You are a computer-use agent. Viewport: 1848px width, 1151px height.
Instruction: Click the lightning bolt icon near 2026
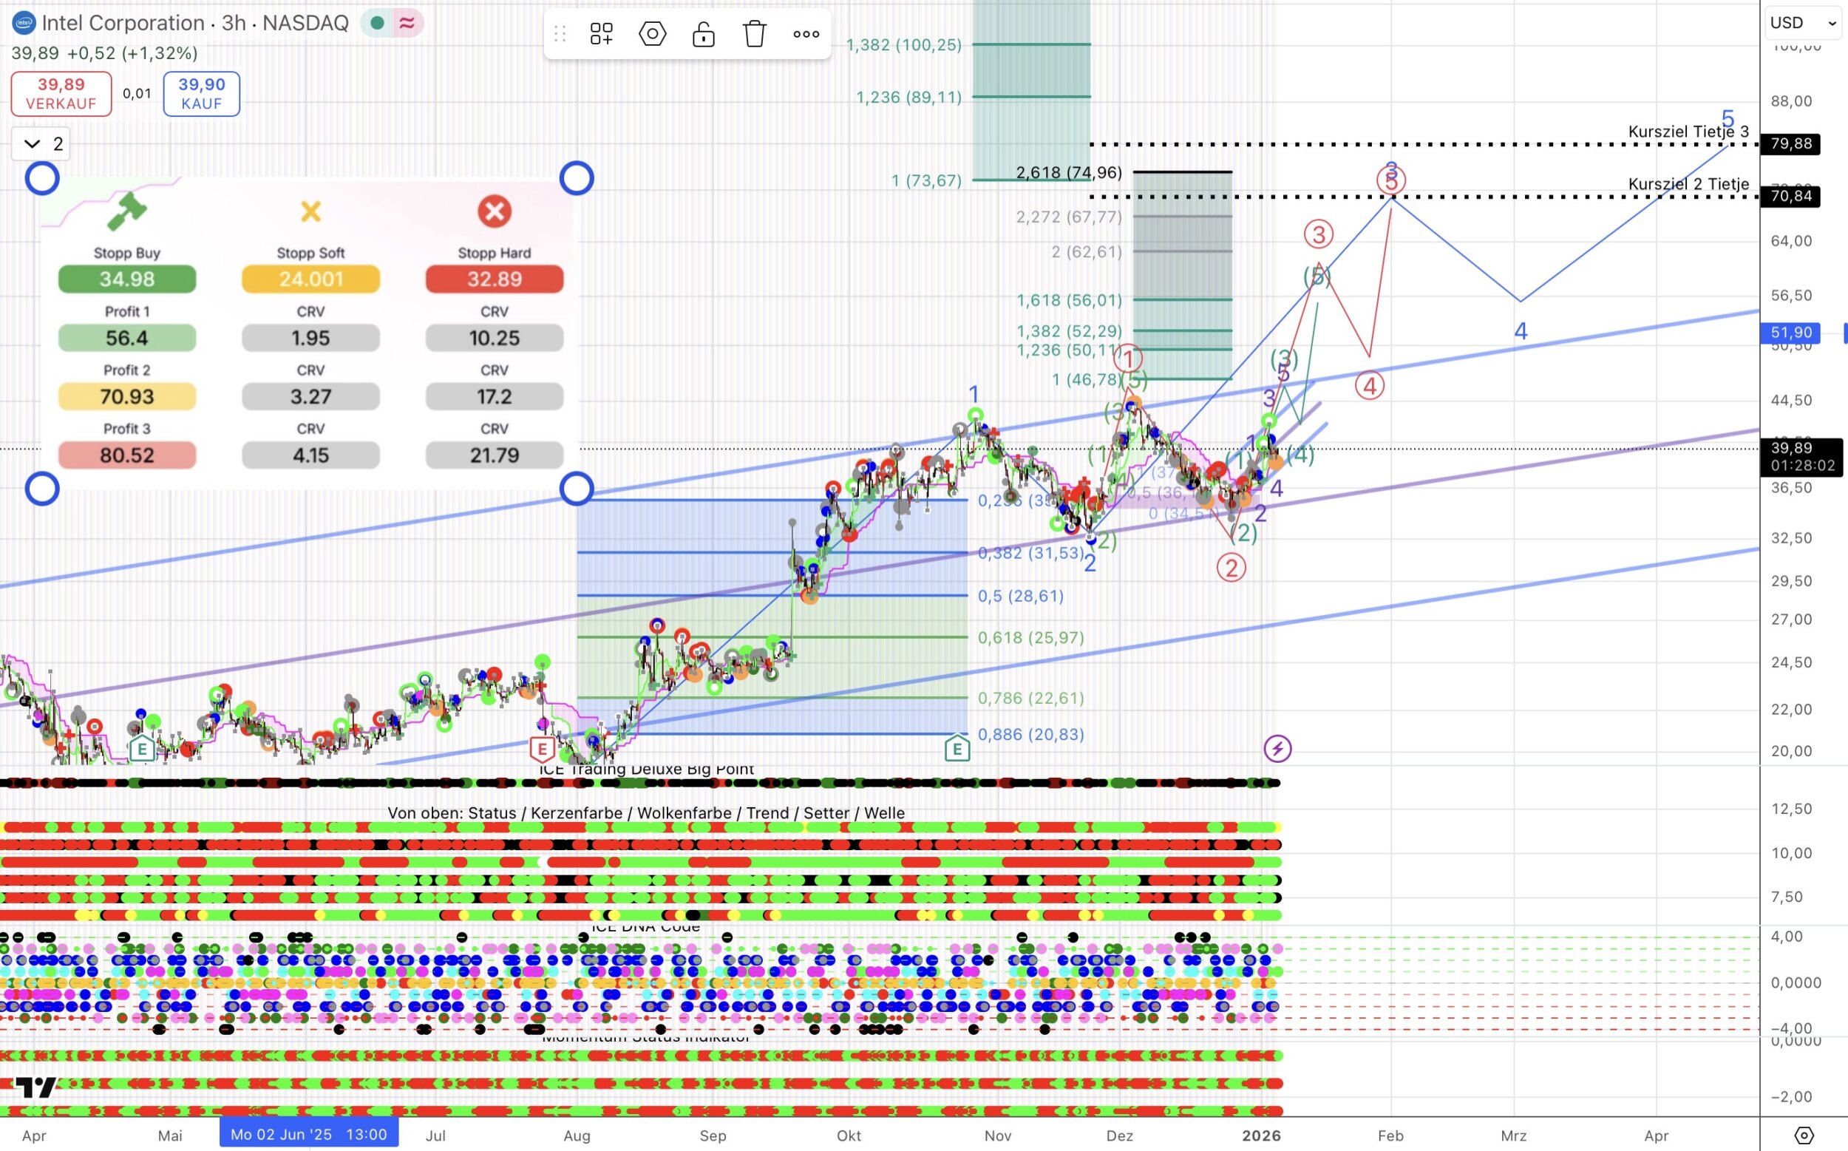(1277, 748)
